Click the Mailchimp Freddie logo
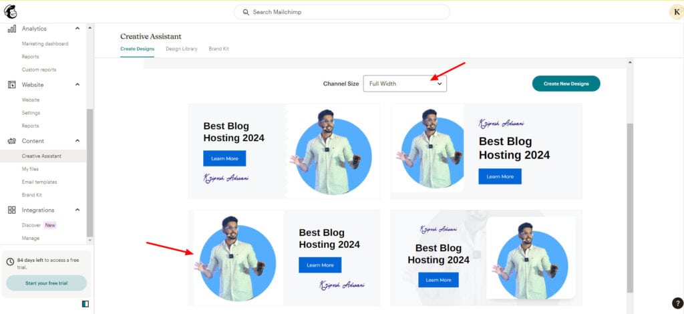This screenshot has width=684, height=314. 11,12
